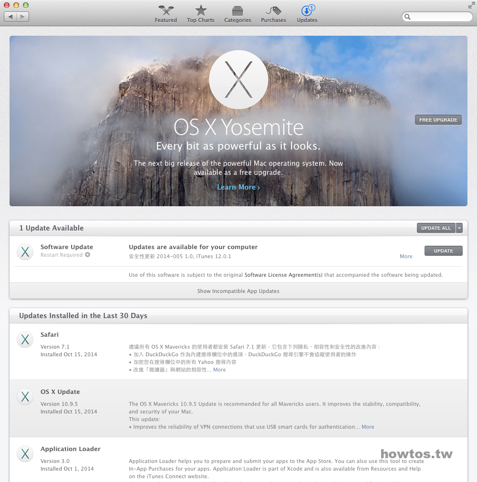
Task: Click 'Installed Oct 1, 2014' text
Action: pyautogui.click(x=67, y=469)
